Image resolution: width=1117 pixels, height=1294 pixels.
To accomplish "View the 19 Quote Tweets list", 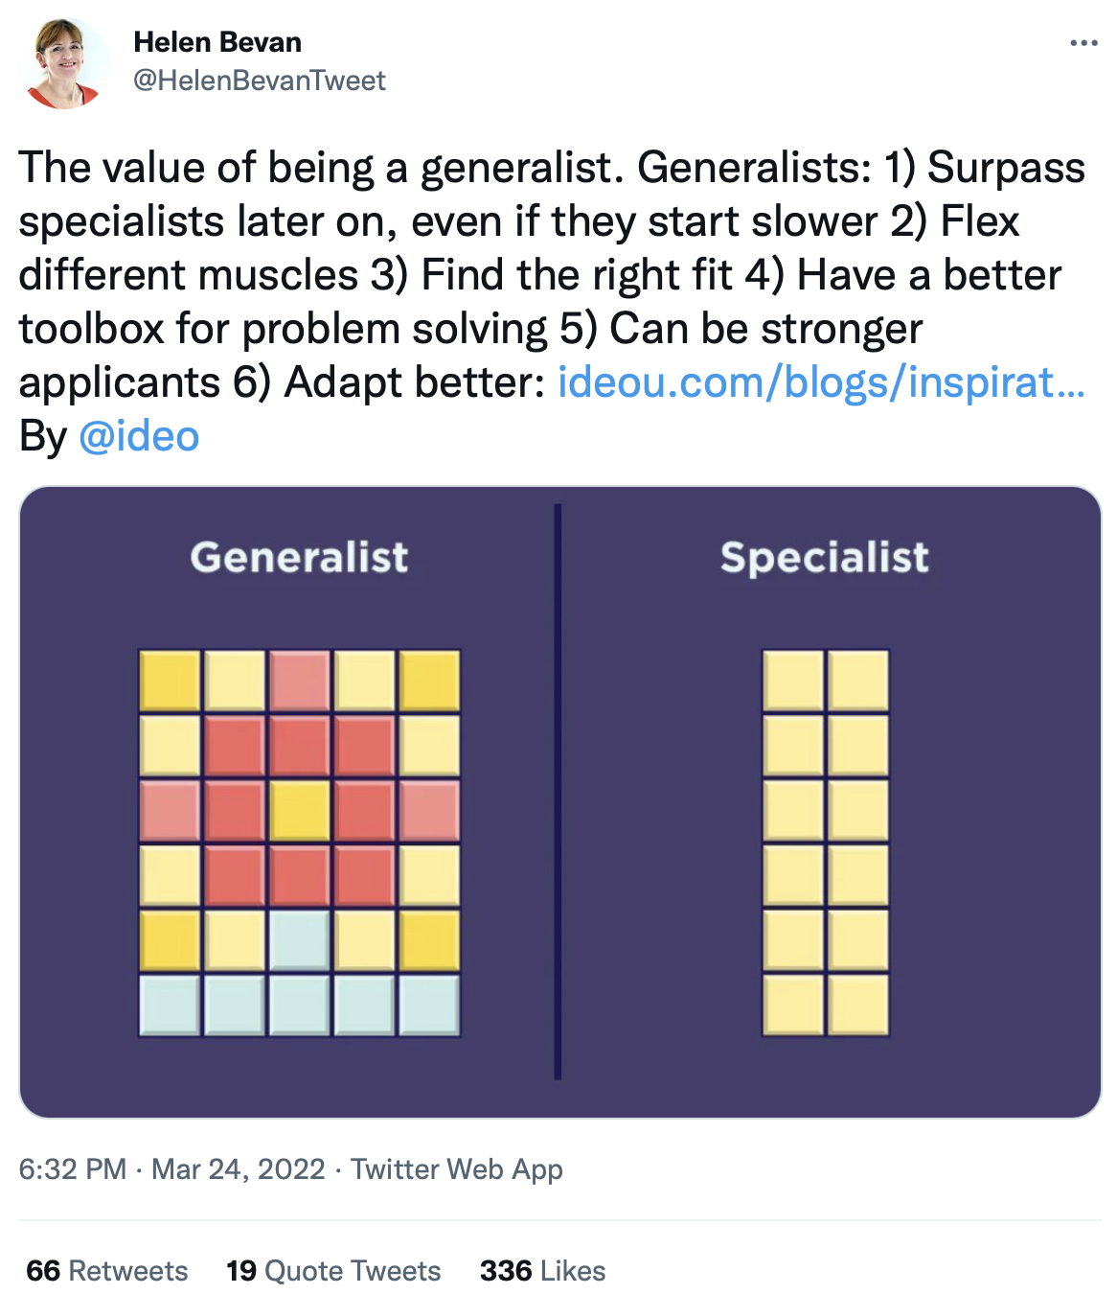I will tap(333, 1271).
